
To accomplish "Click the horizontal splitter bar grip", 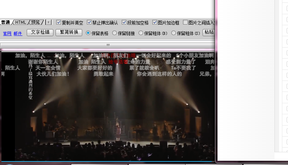I will (108, 45).
